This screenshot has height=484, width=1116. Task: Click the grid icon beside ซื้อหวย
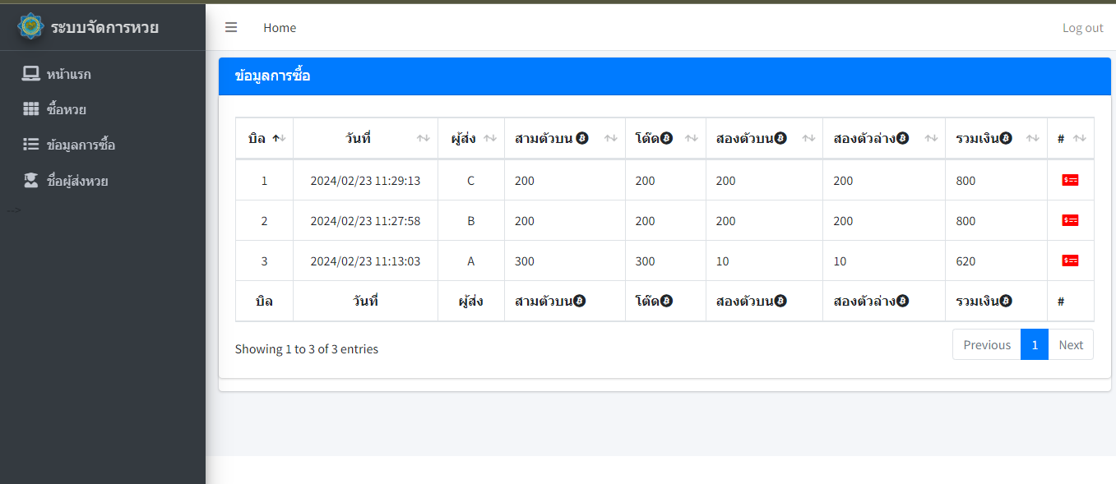tap(31, 109)
